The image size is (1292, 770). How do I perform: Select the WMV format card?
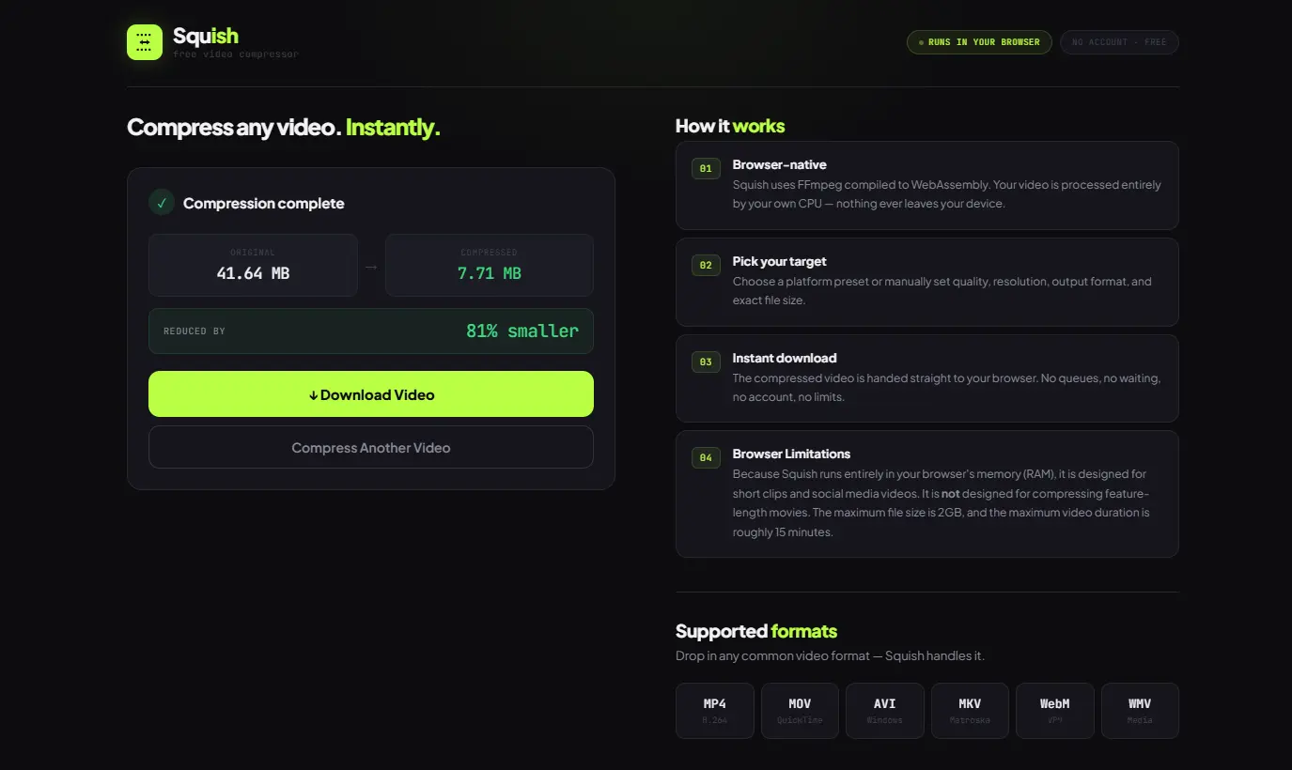tap(1140, 711)
